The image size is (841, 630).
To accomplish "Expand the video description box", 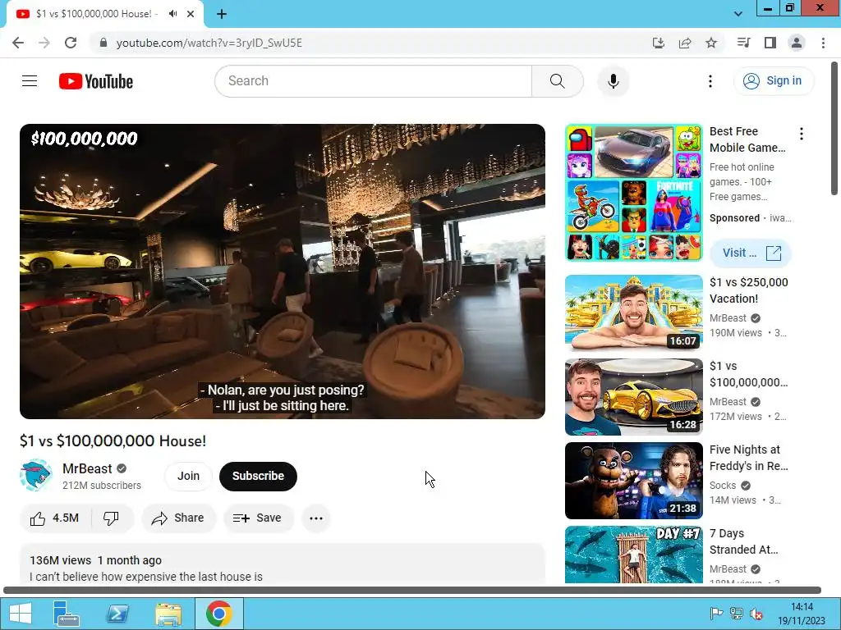I will point(283,564).
